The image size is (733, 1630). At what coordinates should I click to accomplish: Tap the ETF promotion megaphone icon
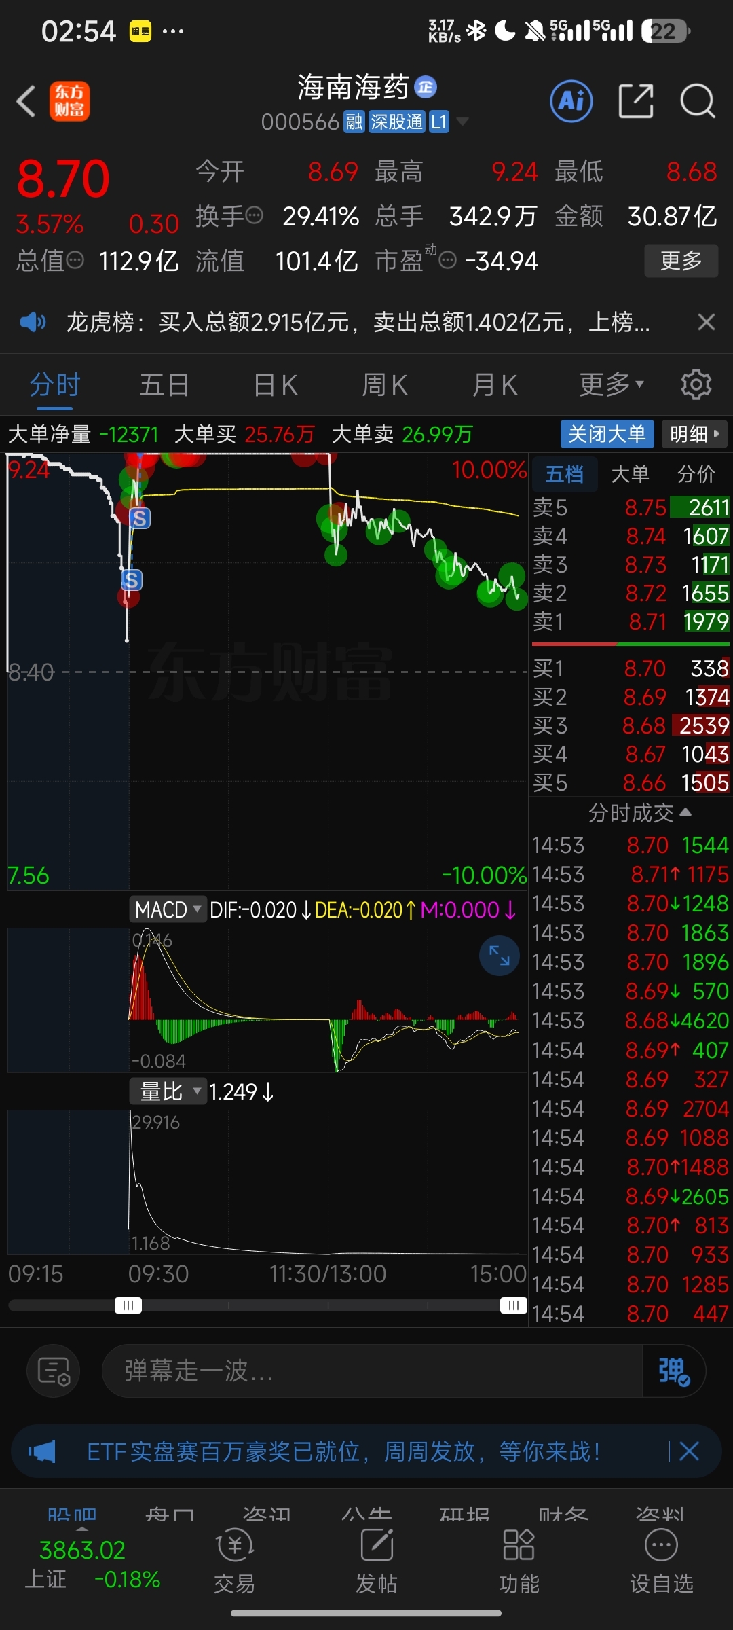pyautogui.click(x=42, y=1451)
